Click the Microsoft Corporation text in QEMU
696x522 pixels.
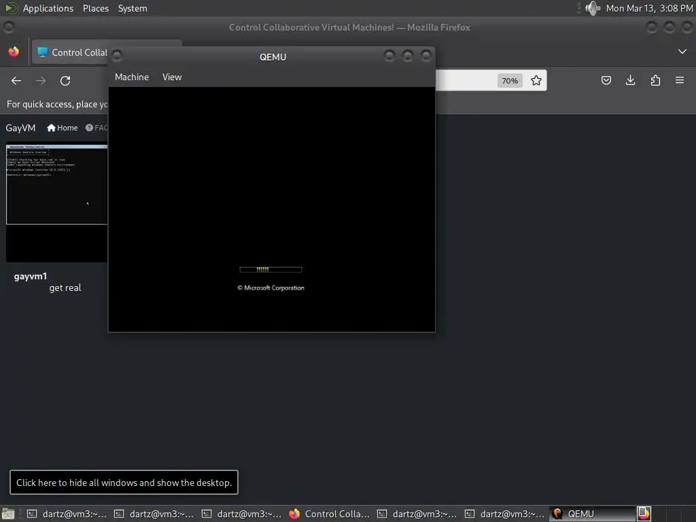tap(271, 288)
